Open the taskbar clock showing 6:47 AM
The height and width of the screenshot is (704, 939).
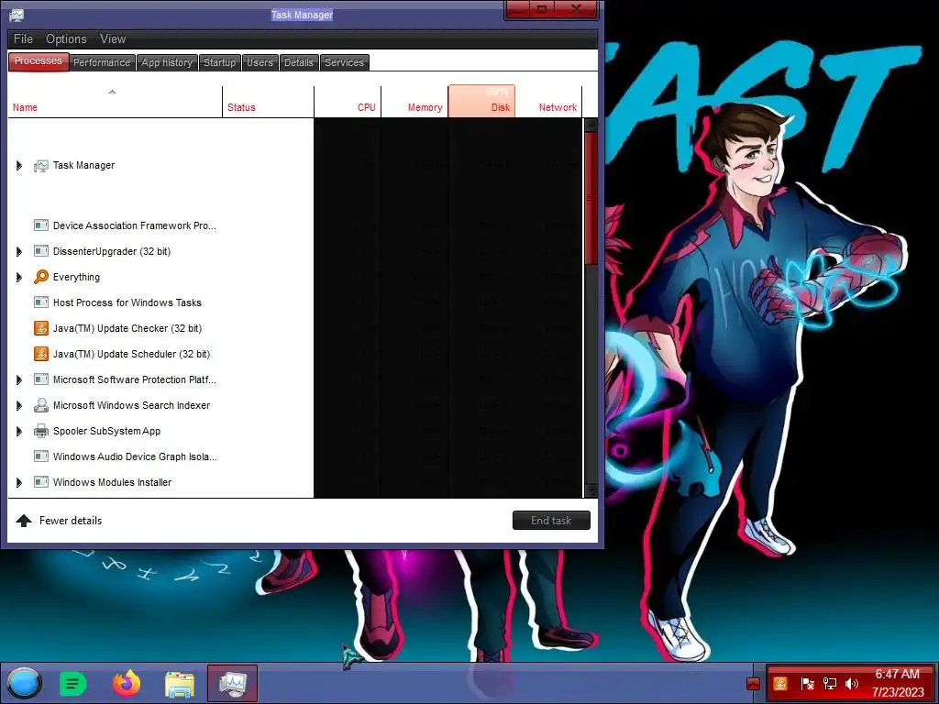tap(897, 683)
